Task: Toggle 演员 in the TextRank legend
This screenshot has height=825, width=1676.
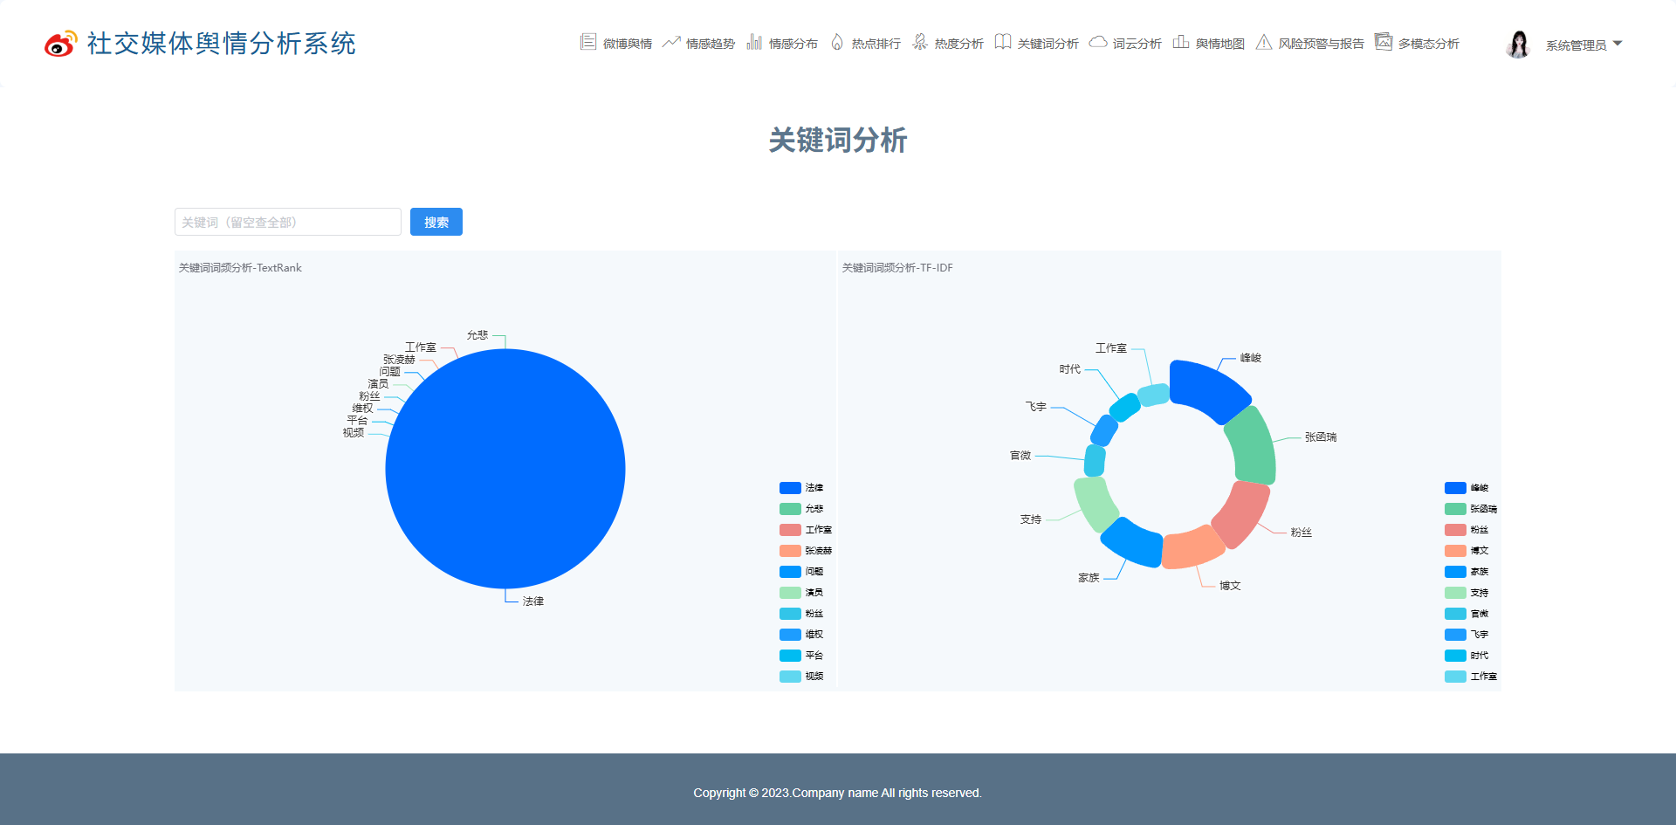Action: [801, 593]
